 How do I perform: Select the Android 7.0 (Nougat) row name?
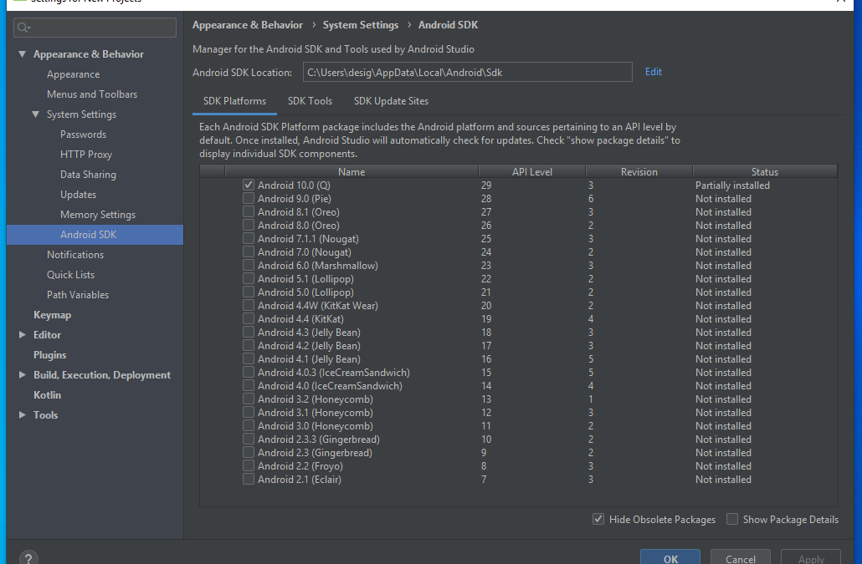point(304,252)
